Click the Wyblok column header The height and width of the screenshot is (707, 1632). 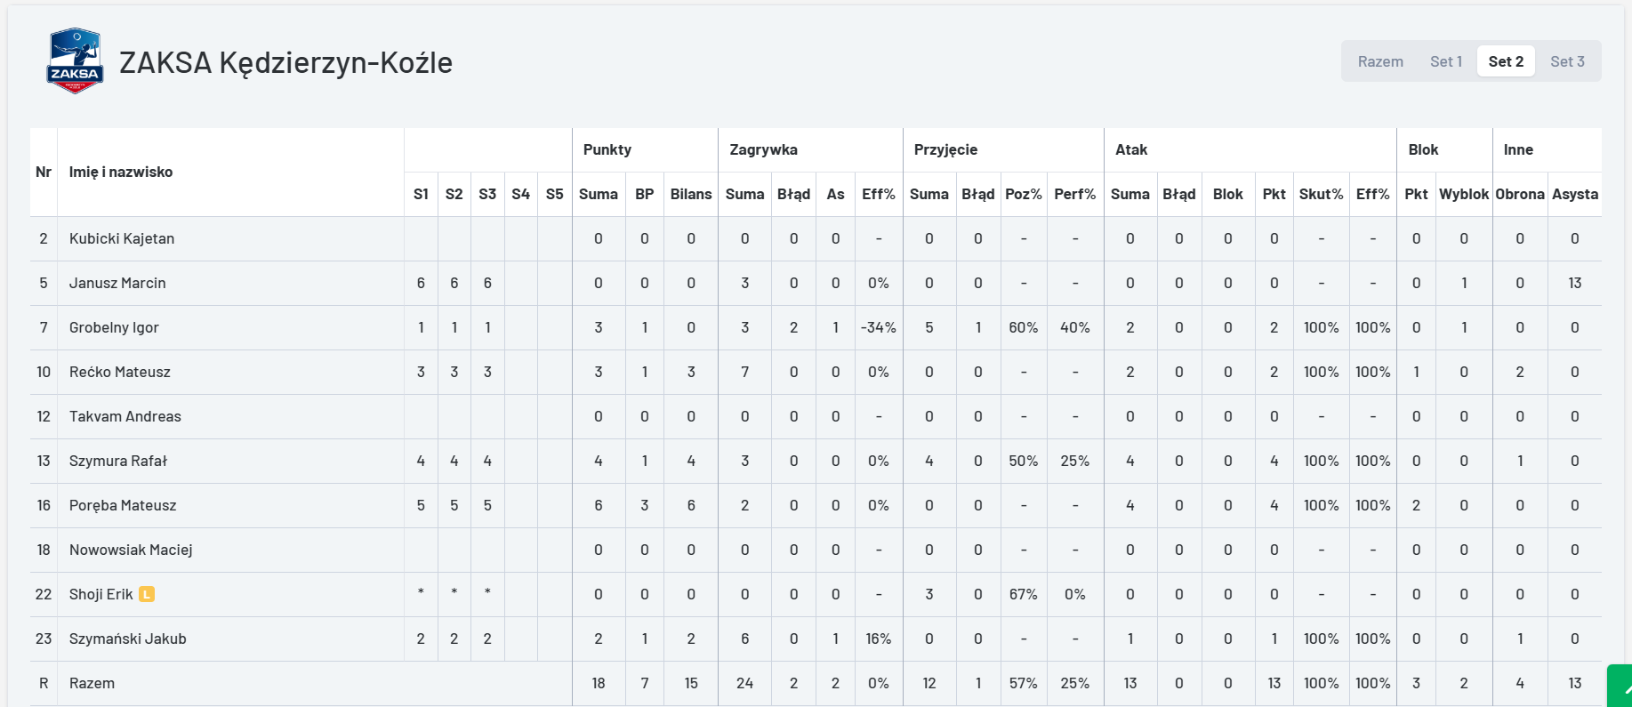point(1464,194)
